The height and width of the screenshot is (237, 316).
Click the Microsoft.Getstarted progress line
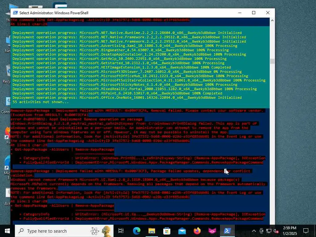118,63
